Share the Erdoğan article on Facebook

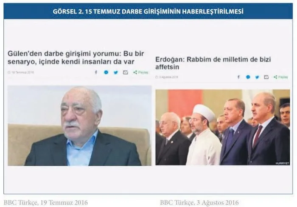tap(238, 77)
